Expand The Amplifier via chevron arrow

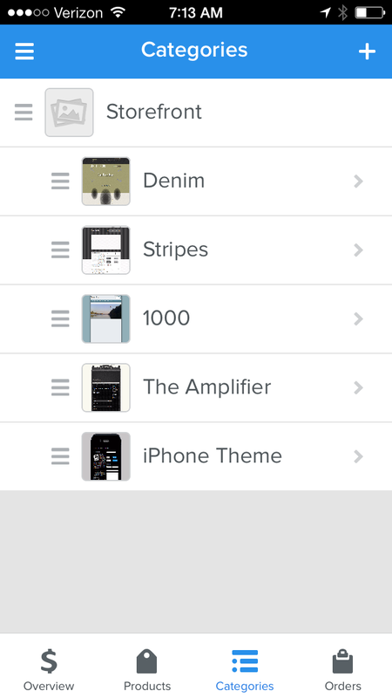358,387
